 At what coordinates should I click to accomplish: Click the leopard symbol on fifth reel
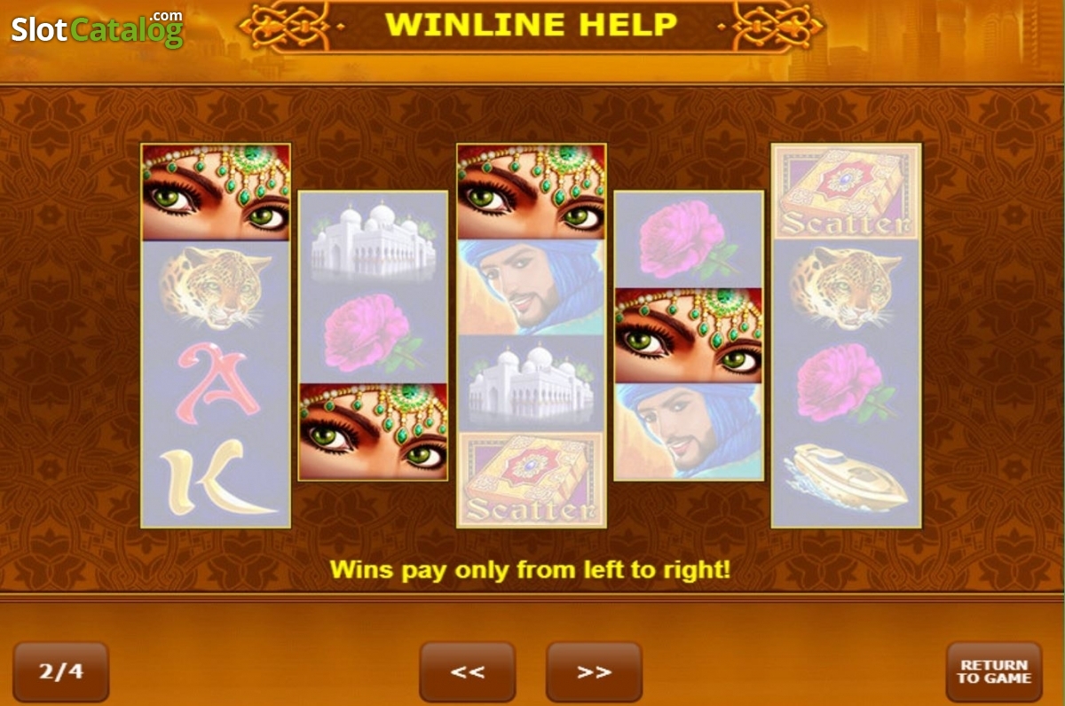tap(846, 288)
